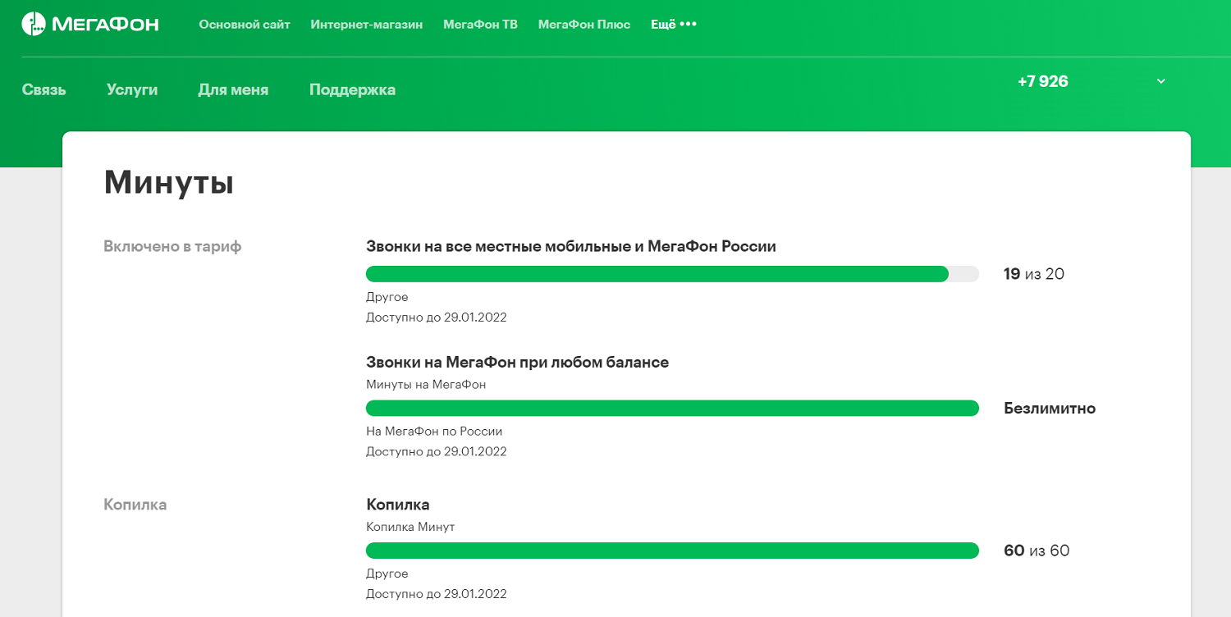1231x617 pixels.
Task: Click the 19 из 20 minutes progress bar
Action: click(672, 274)
